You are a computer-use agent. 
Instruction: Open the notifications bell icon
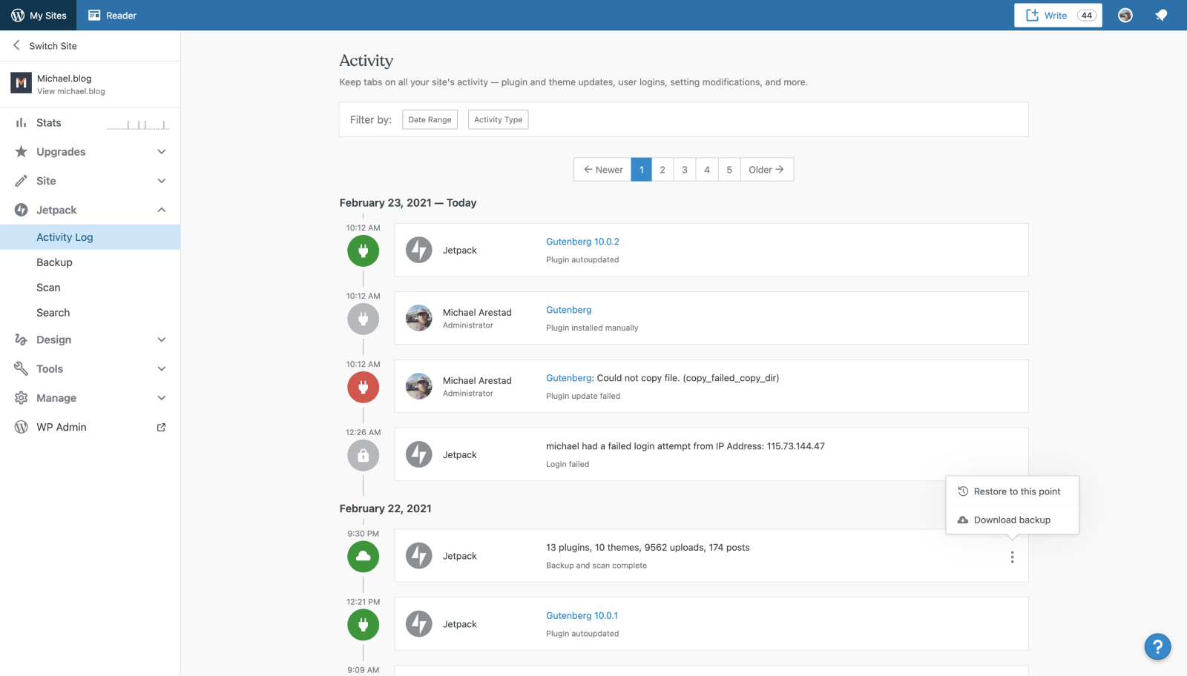pos(1161,15)
